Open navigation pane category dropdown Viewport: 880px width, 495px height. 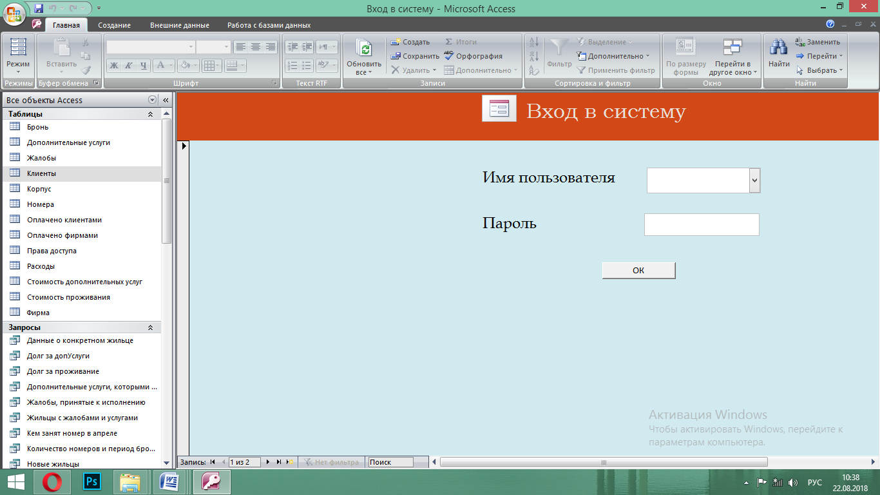(153, 100)
